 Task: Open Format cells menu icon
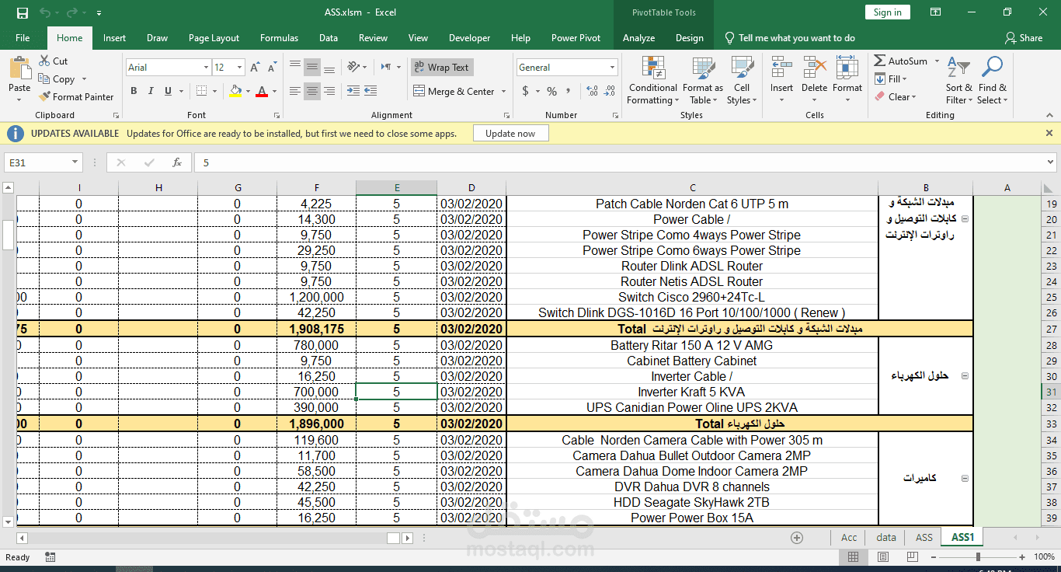click(847, 68)
